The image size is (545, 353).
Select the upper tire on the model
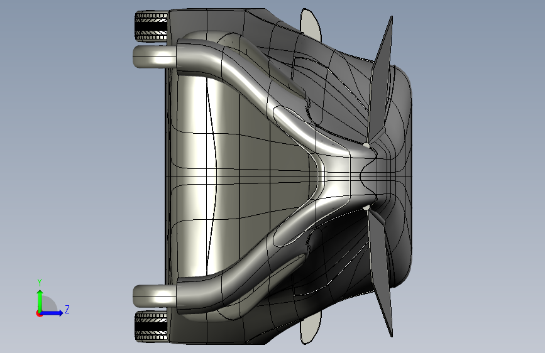[151, 26]
